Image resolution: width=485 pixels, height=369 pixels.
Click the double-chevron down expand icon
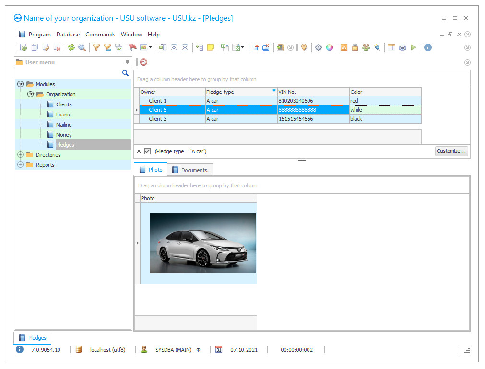click(x=174, y=47)
